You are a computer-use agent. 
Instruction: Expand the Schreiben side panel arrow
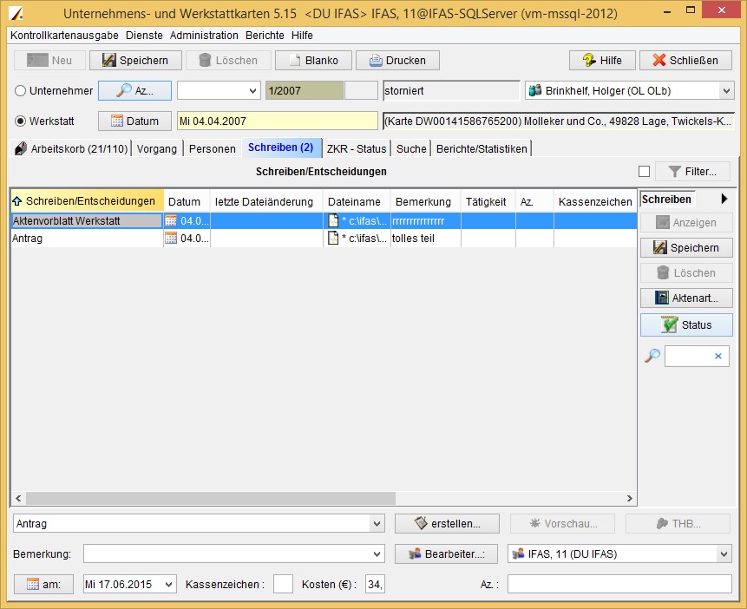pos(724,199)
